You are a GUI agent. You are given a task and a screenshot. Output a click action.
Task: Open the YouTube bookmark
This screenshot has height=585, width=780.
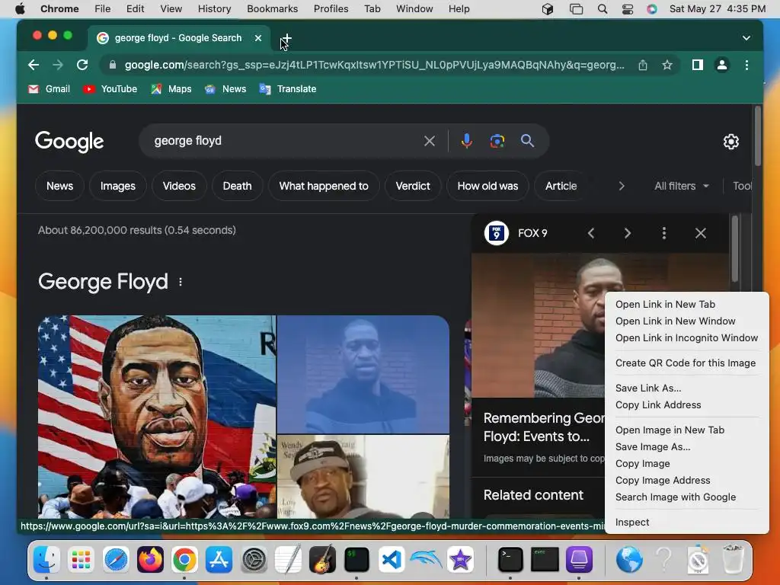point(110,89)
